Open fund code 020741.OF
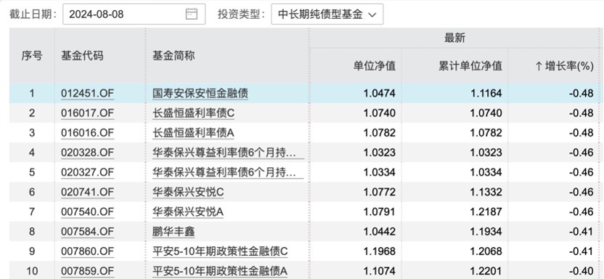The image size is (604, 279). (x=87, y=192)
